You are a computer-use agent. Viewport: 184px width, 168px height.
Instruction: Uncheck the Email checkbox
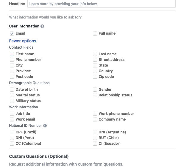point(12,33)
